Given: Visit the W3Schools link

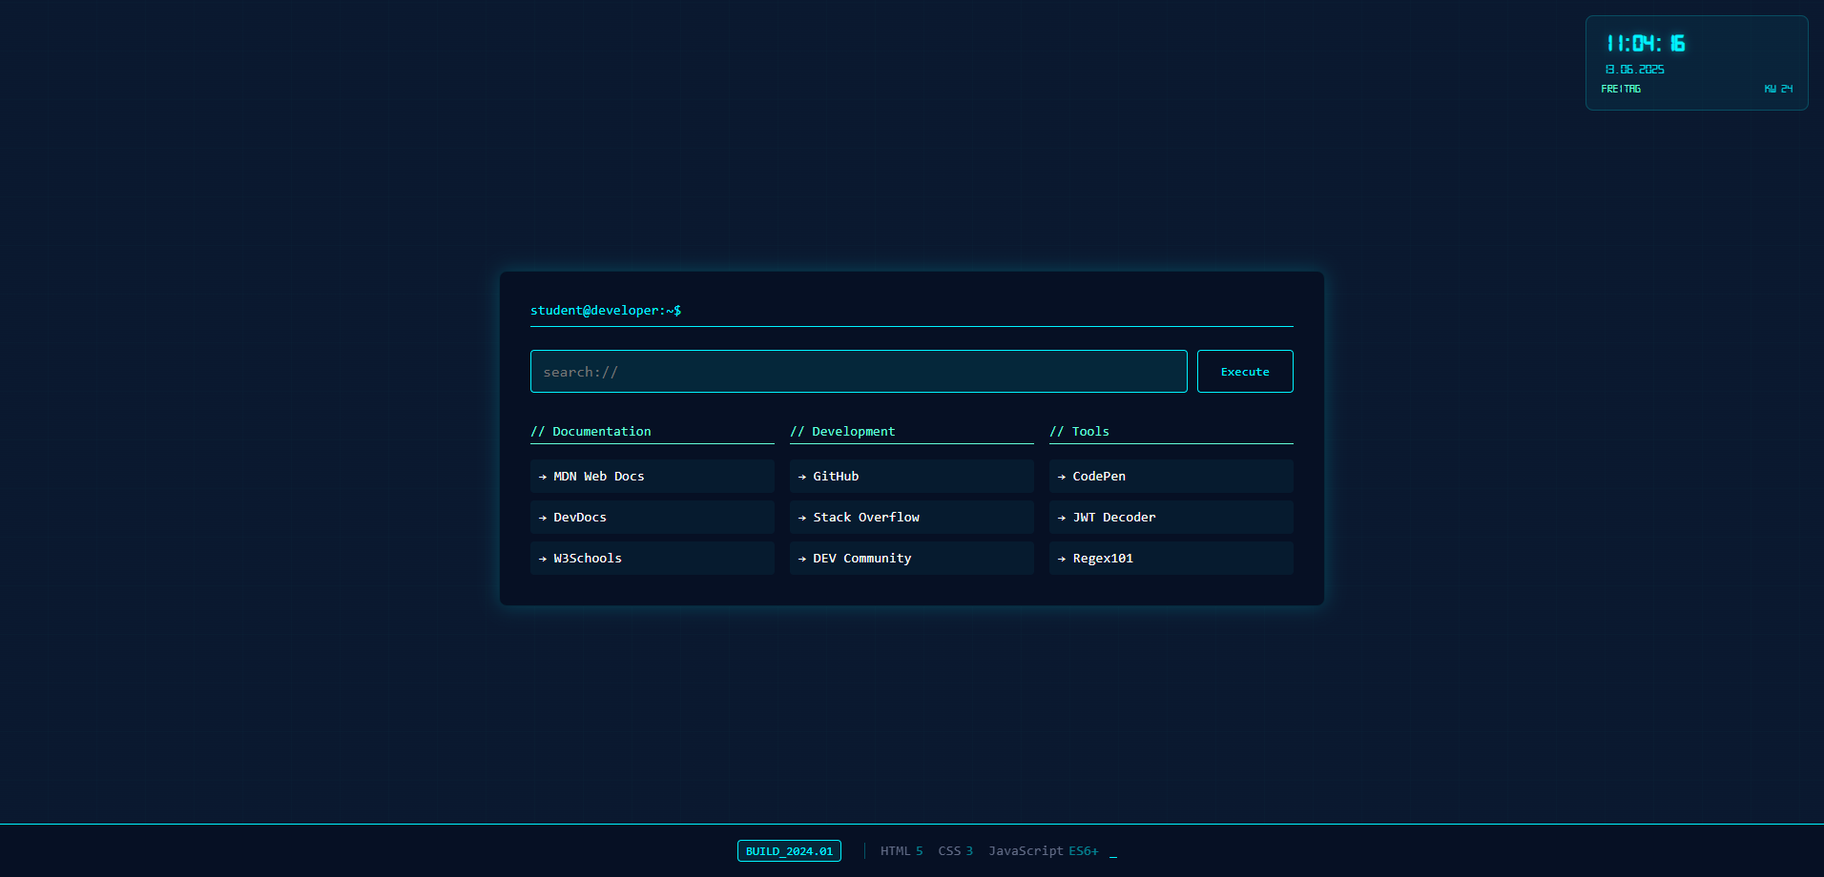Looking at the screenshot, I should coord(653,559).
